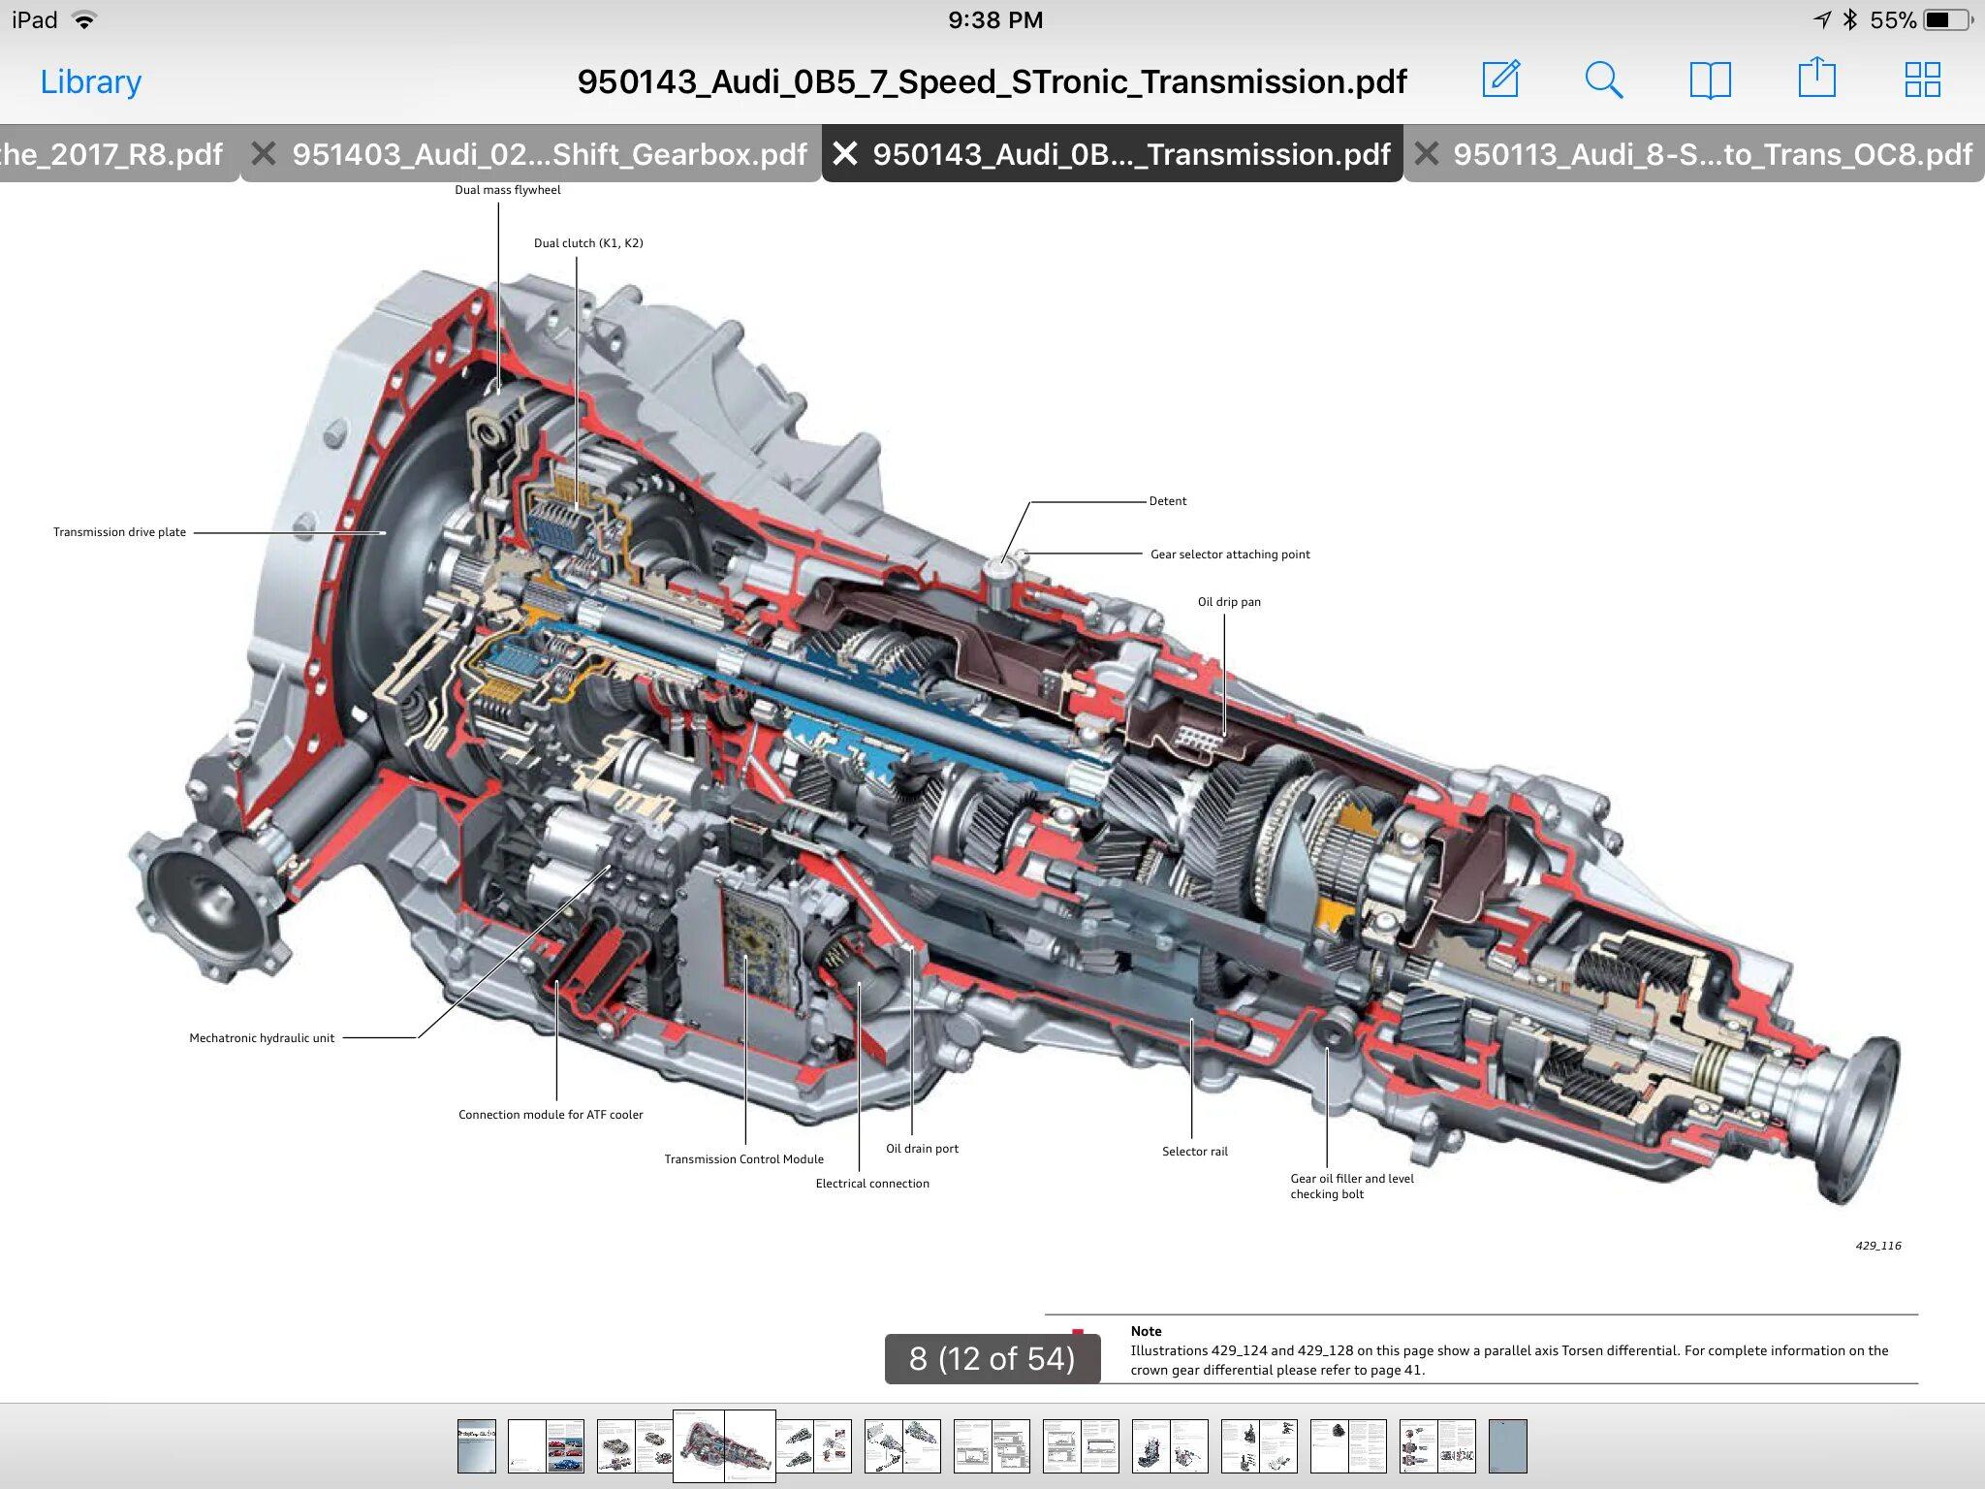Open the last gray page thumbnail
Viewport: 1985px width, 1489px height.
pyautogui.click(x=1507, y=1445)
